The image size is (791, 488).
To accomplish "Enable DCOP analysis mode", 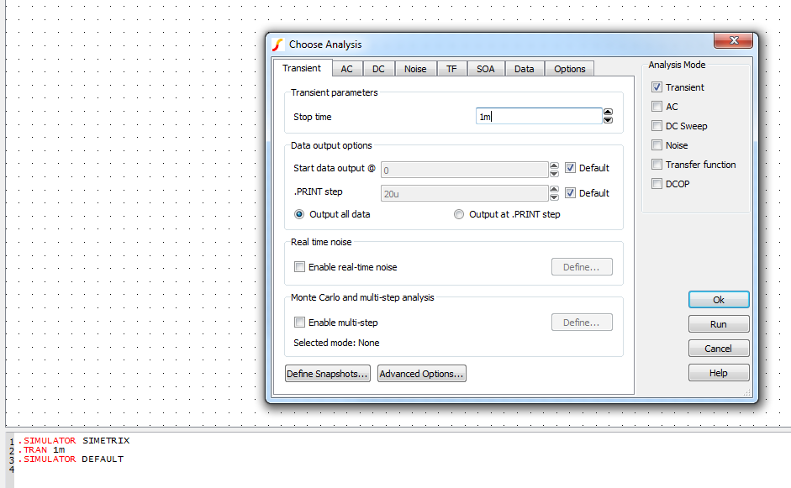I will pyautogui.click(x=657, y=183).
